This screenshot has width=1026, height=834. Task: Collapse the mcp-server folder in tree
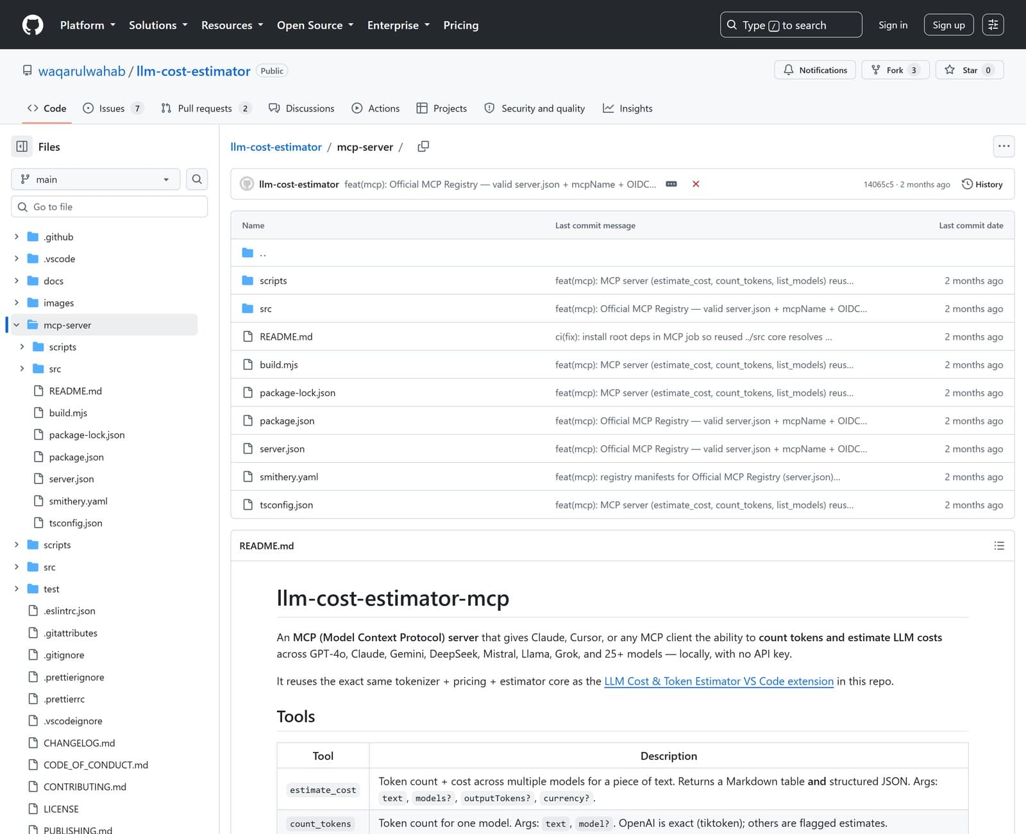click(x=17, y=325)
